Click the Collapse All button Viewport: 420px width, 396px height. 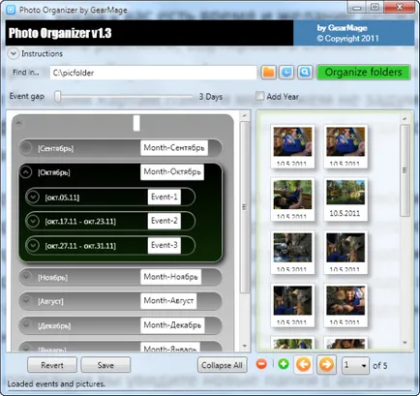(222, 365)
